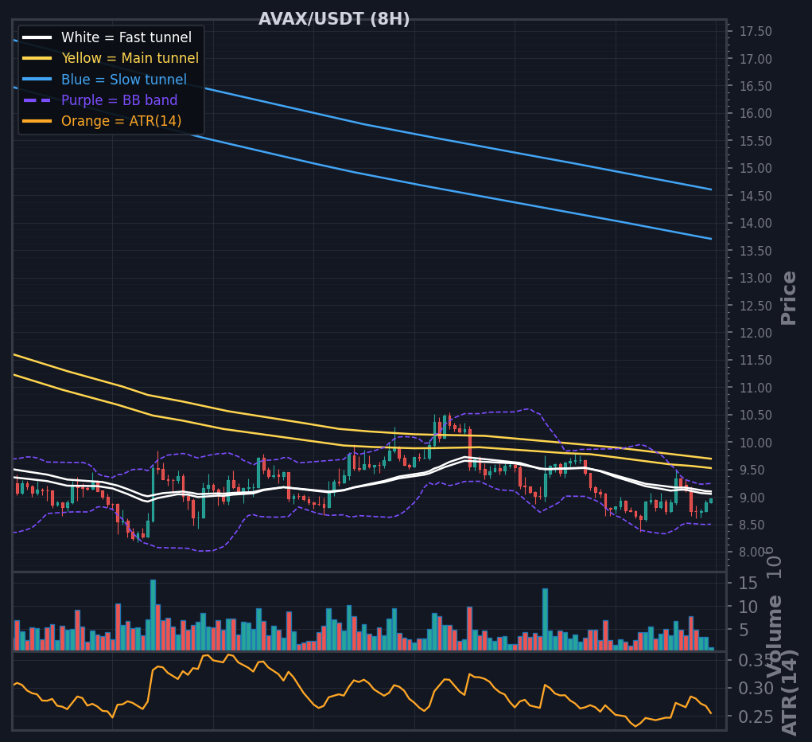Click the 'White = Fast tunnel' legend label
812x742 pixels.
click(x=126, y=37)
